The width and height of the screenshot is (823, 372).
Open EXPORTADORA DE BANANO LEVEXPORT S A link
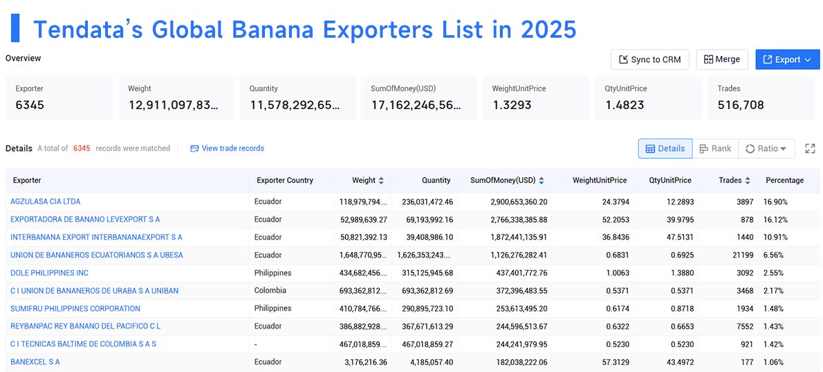pos(85,219)
